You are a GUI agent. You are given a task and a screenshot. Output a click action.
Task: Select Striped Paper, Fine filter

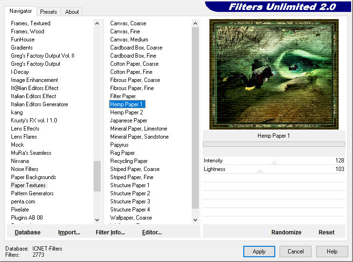[132, 177]
